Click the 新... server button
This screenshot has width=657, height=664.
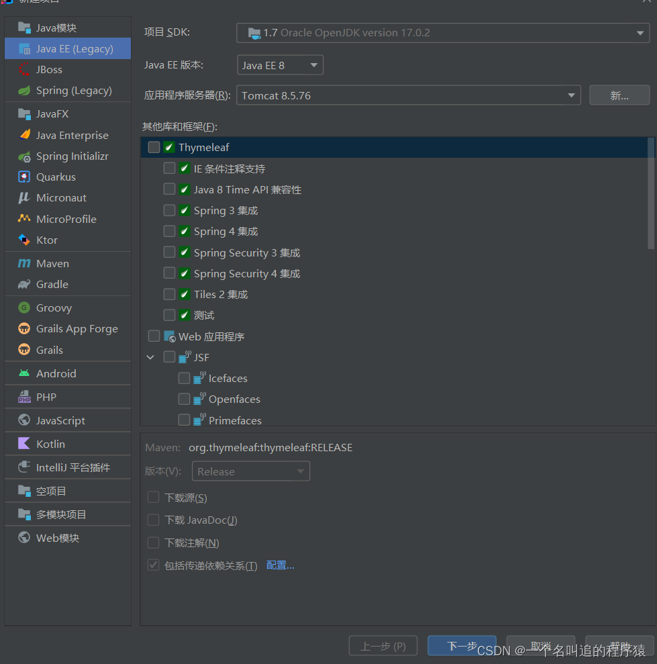(x=619, y=95)
